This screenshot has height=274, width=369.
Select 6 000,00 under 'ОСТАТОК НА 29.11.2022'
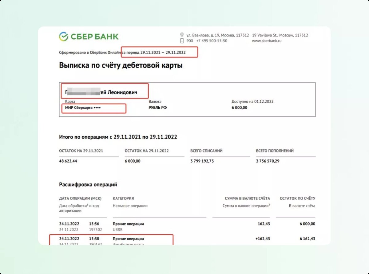(x=133, y=161)
